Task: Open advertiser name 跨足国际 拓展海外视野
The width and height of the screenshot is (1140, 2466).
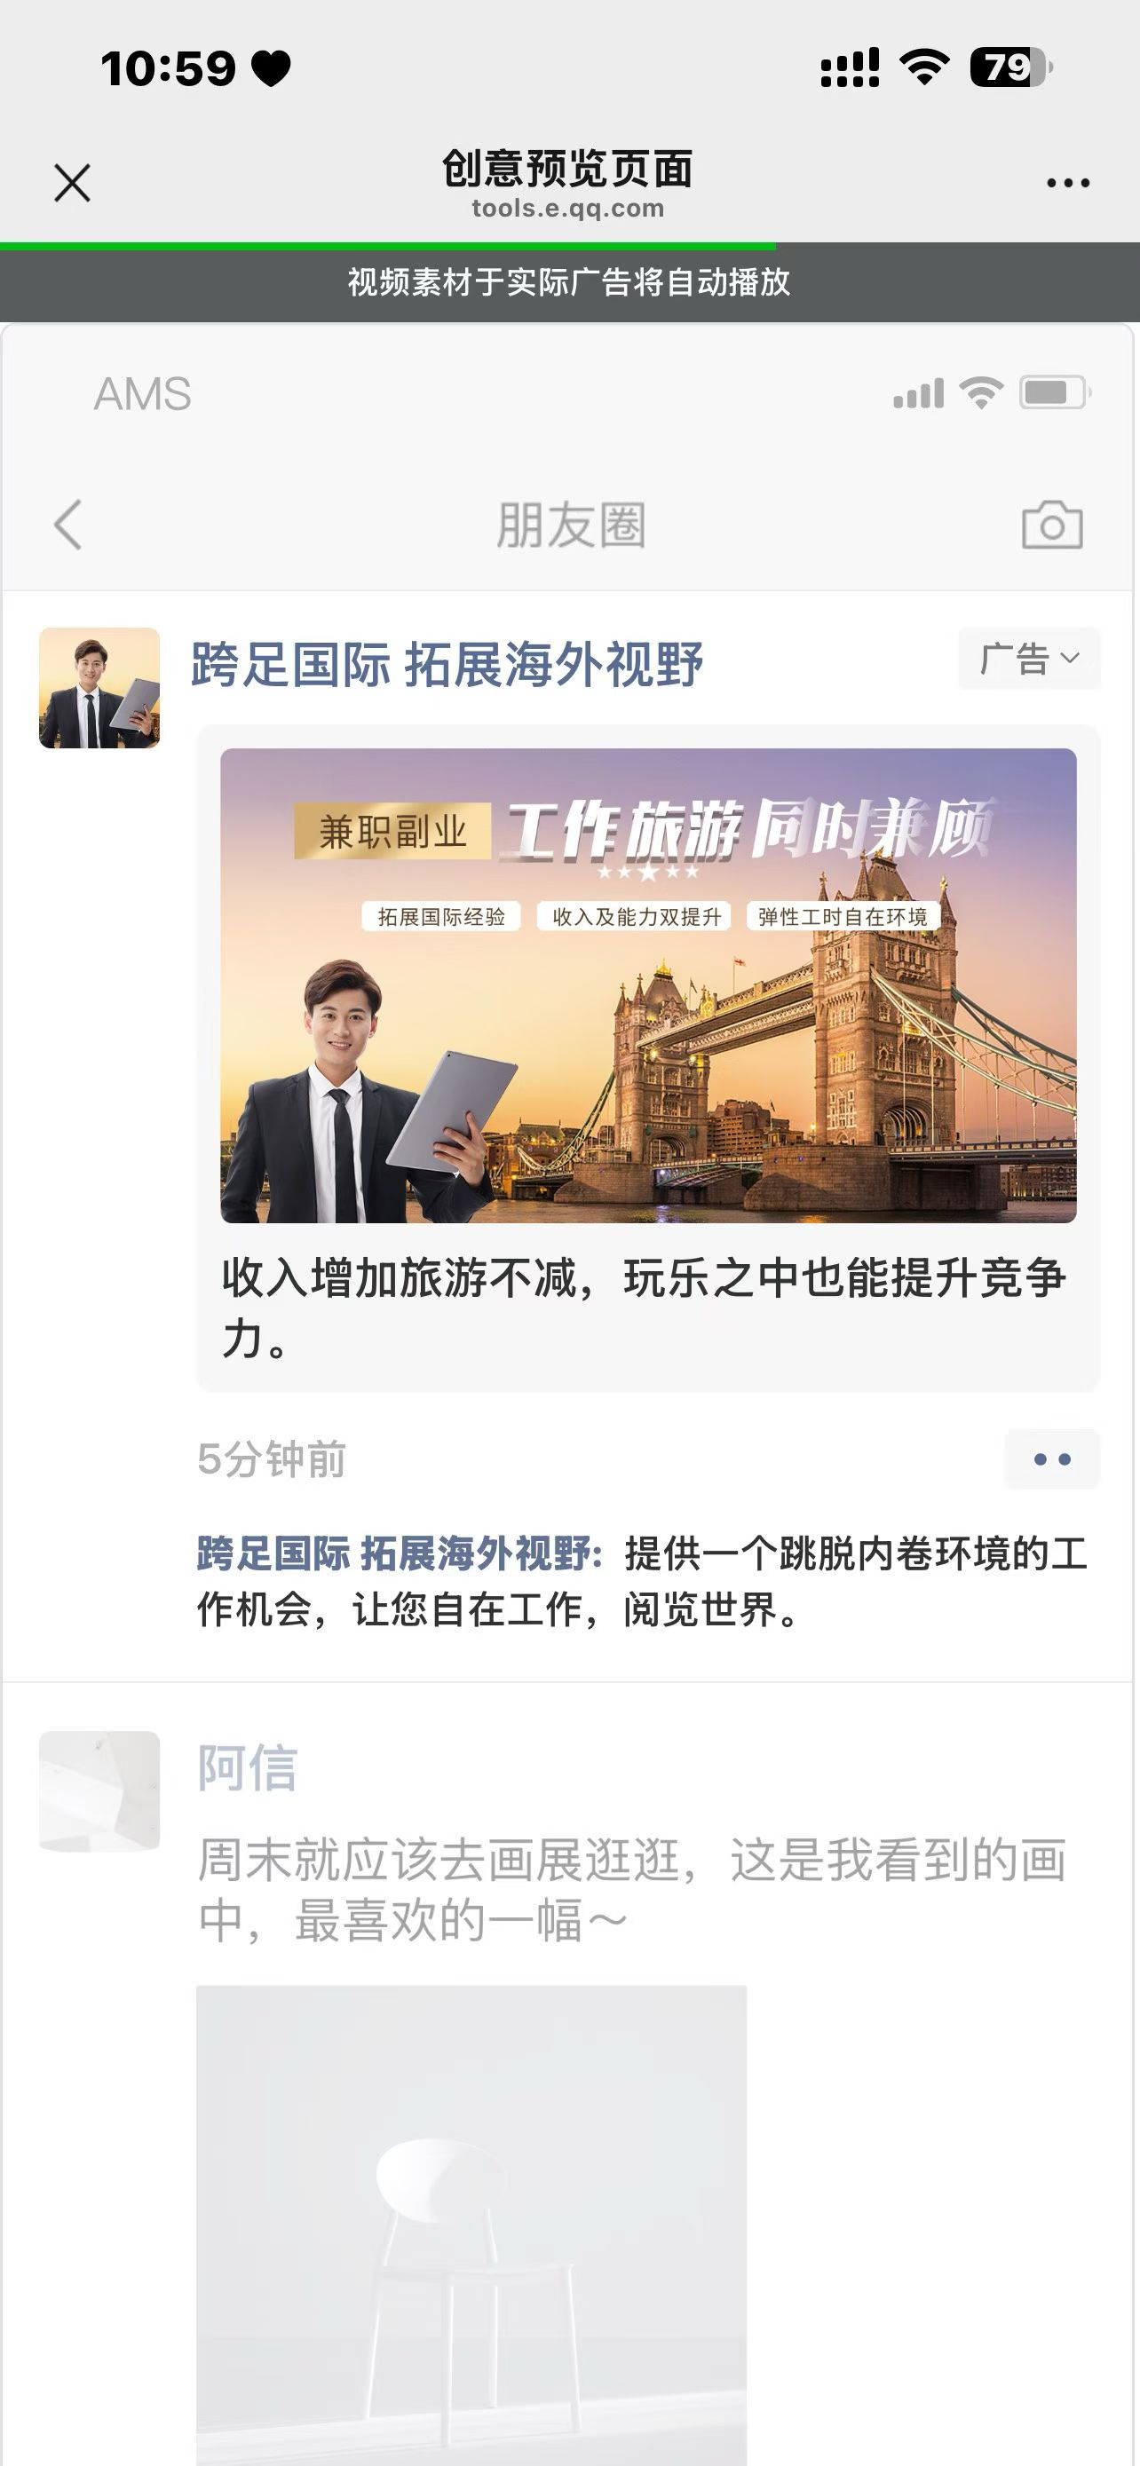Action: (x=447, y=663)
